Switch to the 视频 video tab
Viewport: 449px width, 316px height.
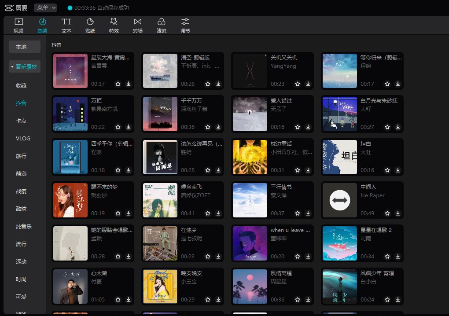18,25
